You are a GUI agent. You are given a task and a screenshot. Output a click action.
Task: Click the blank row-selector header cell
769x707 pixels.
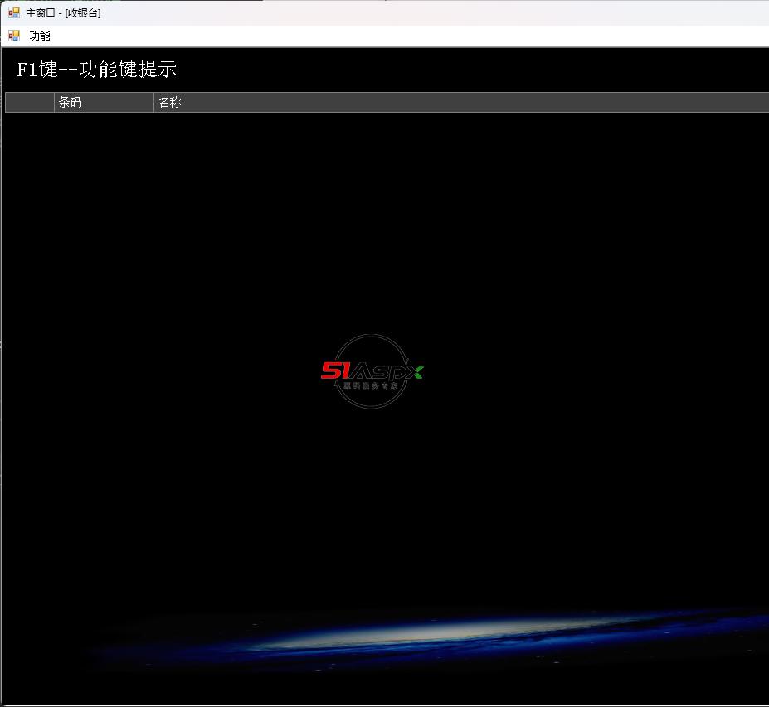29,103
